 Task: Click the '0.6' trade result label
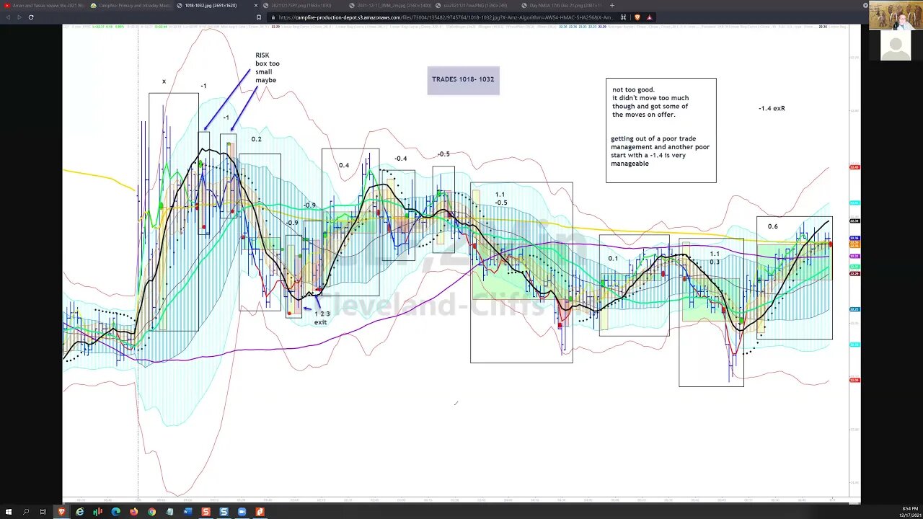coord(772,226)
